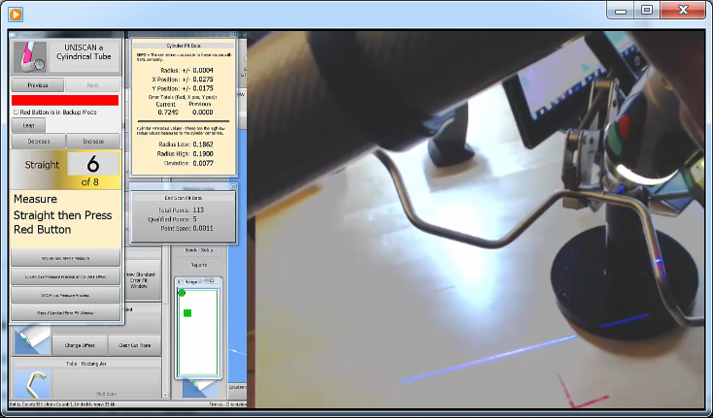The height and width of the screenshot is (418, 713).
Task: Click the Current error total 0.7249
Action: (168, 113)
